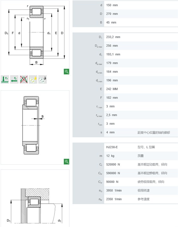Click the C0r row label
The height and width of the screenshot is (227, 178).
click(x=100, y=174)
